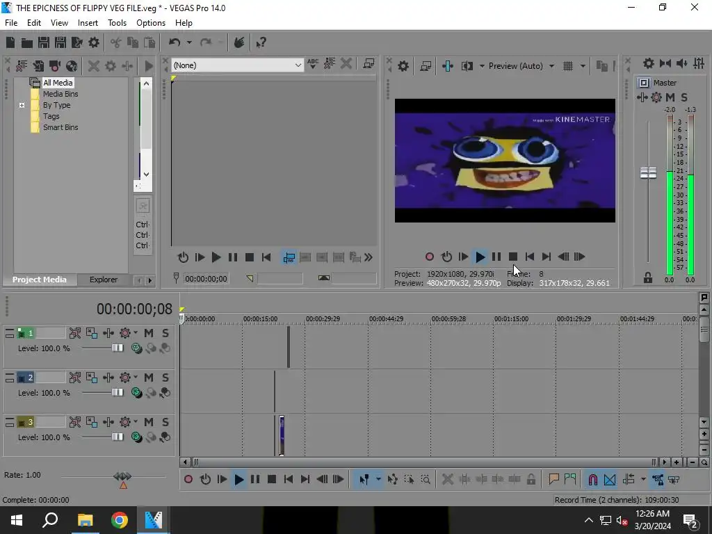
Task: Open the Tools menu
Action: 117,23
